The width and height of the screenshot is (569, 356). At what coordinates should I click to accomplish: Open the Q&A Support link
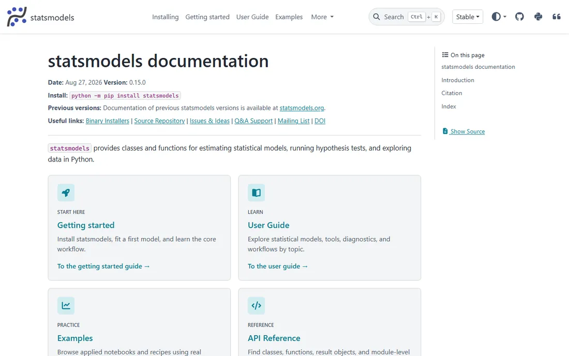253,121
